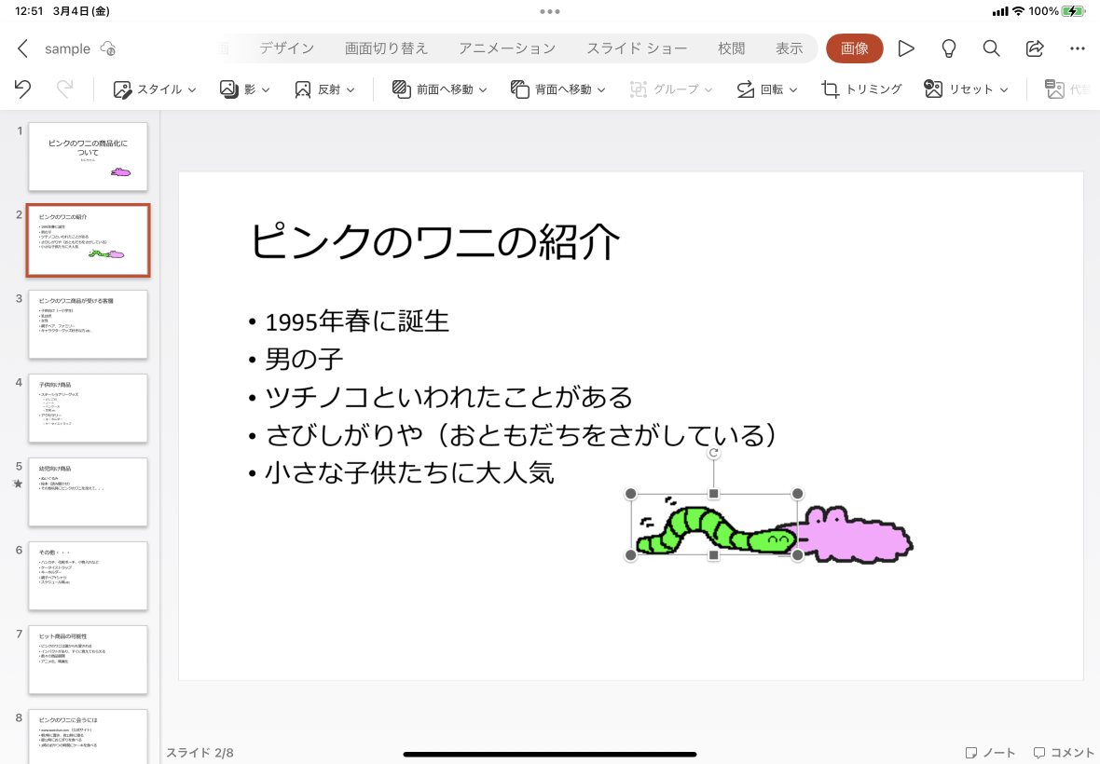The height and width of the screenshot is (764, 1100).
Task: Switch to the デザイン tab
Action: click(287, 48)
